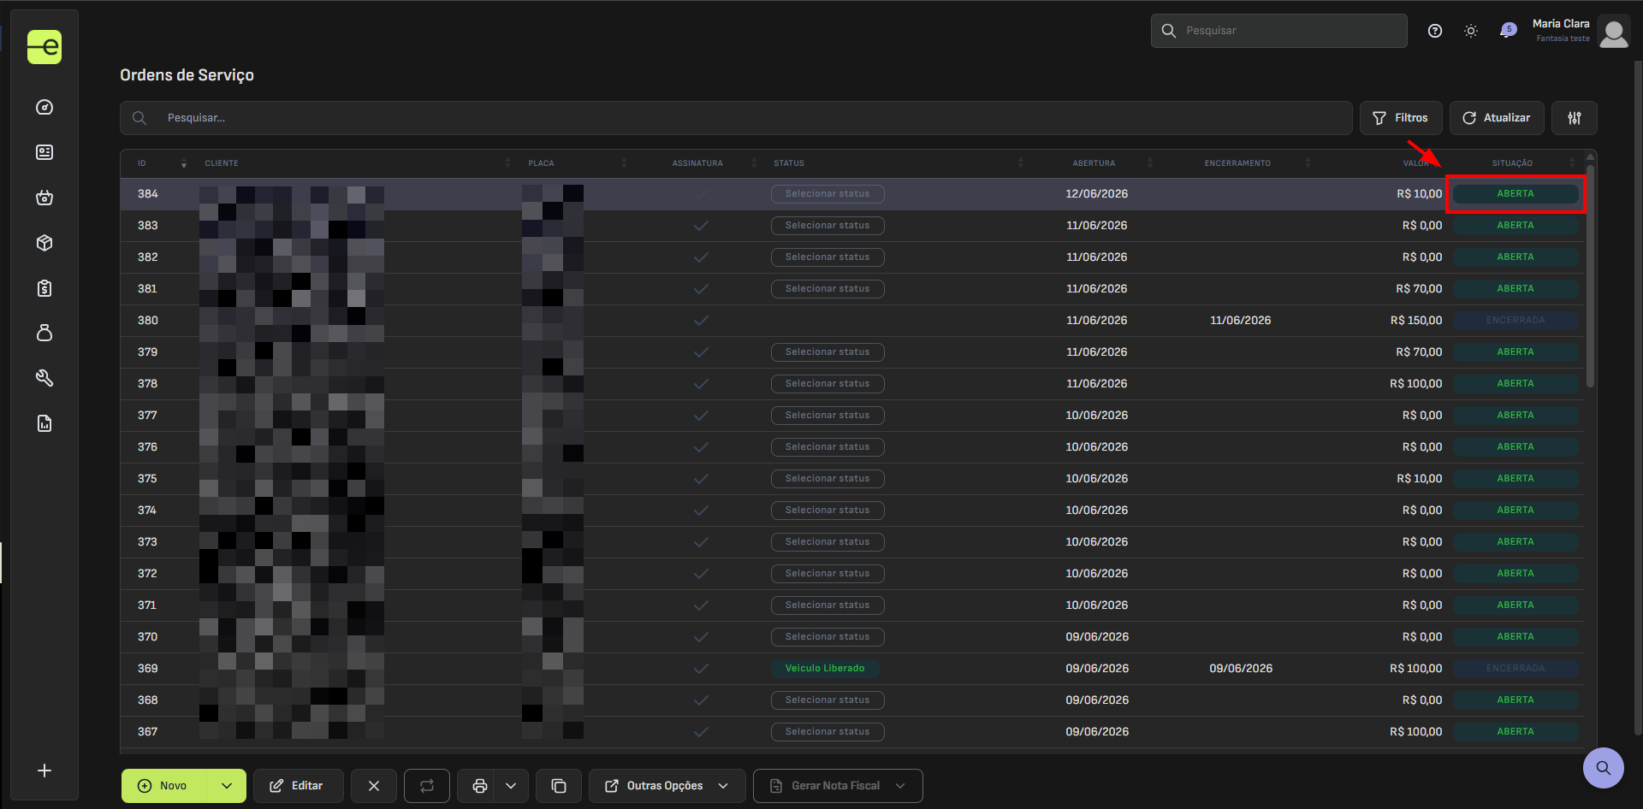This screenshot has width=1643, height=809.
Task: Sort by Status column header
Action: [x=897, y=163]
